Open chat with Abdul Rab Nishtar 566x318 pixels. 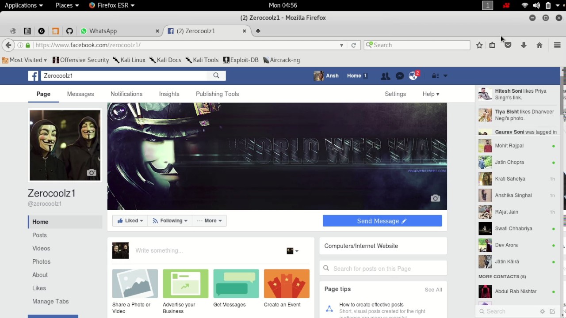(x=517, y=291)
